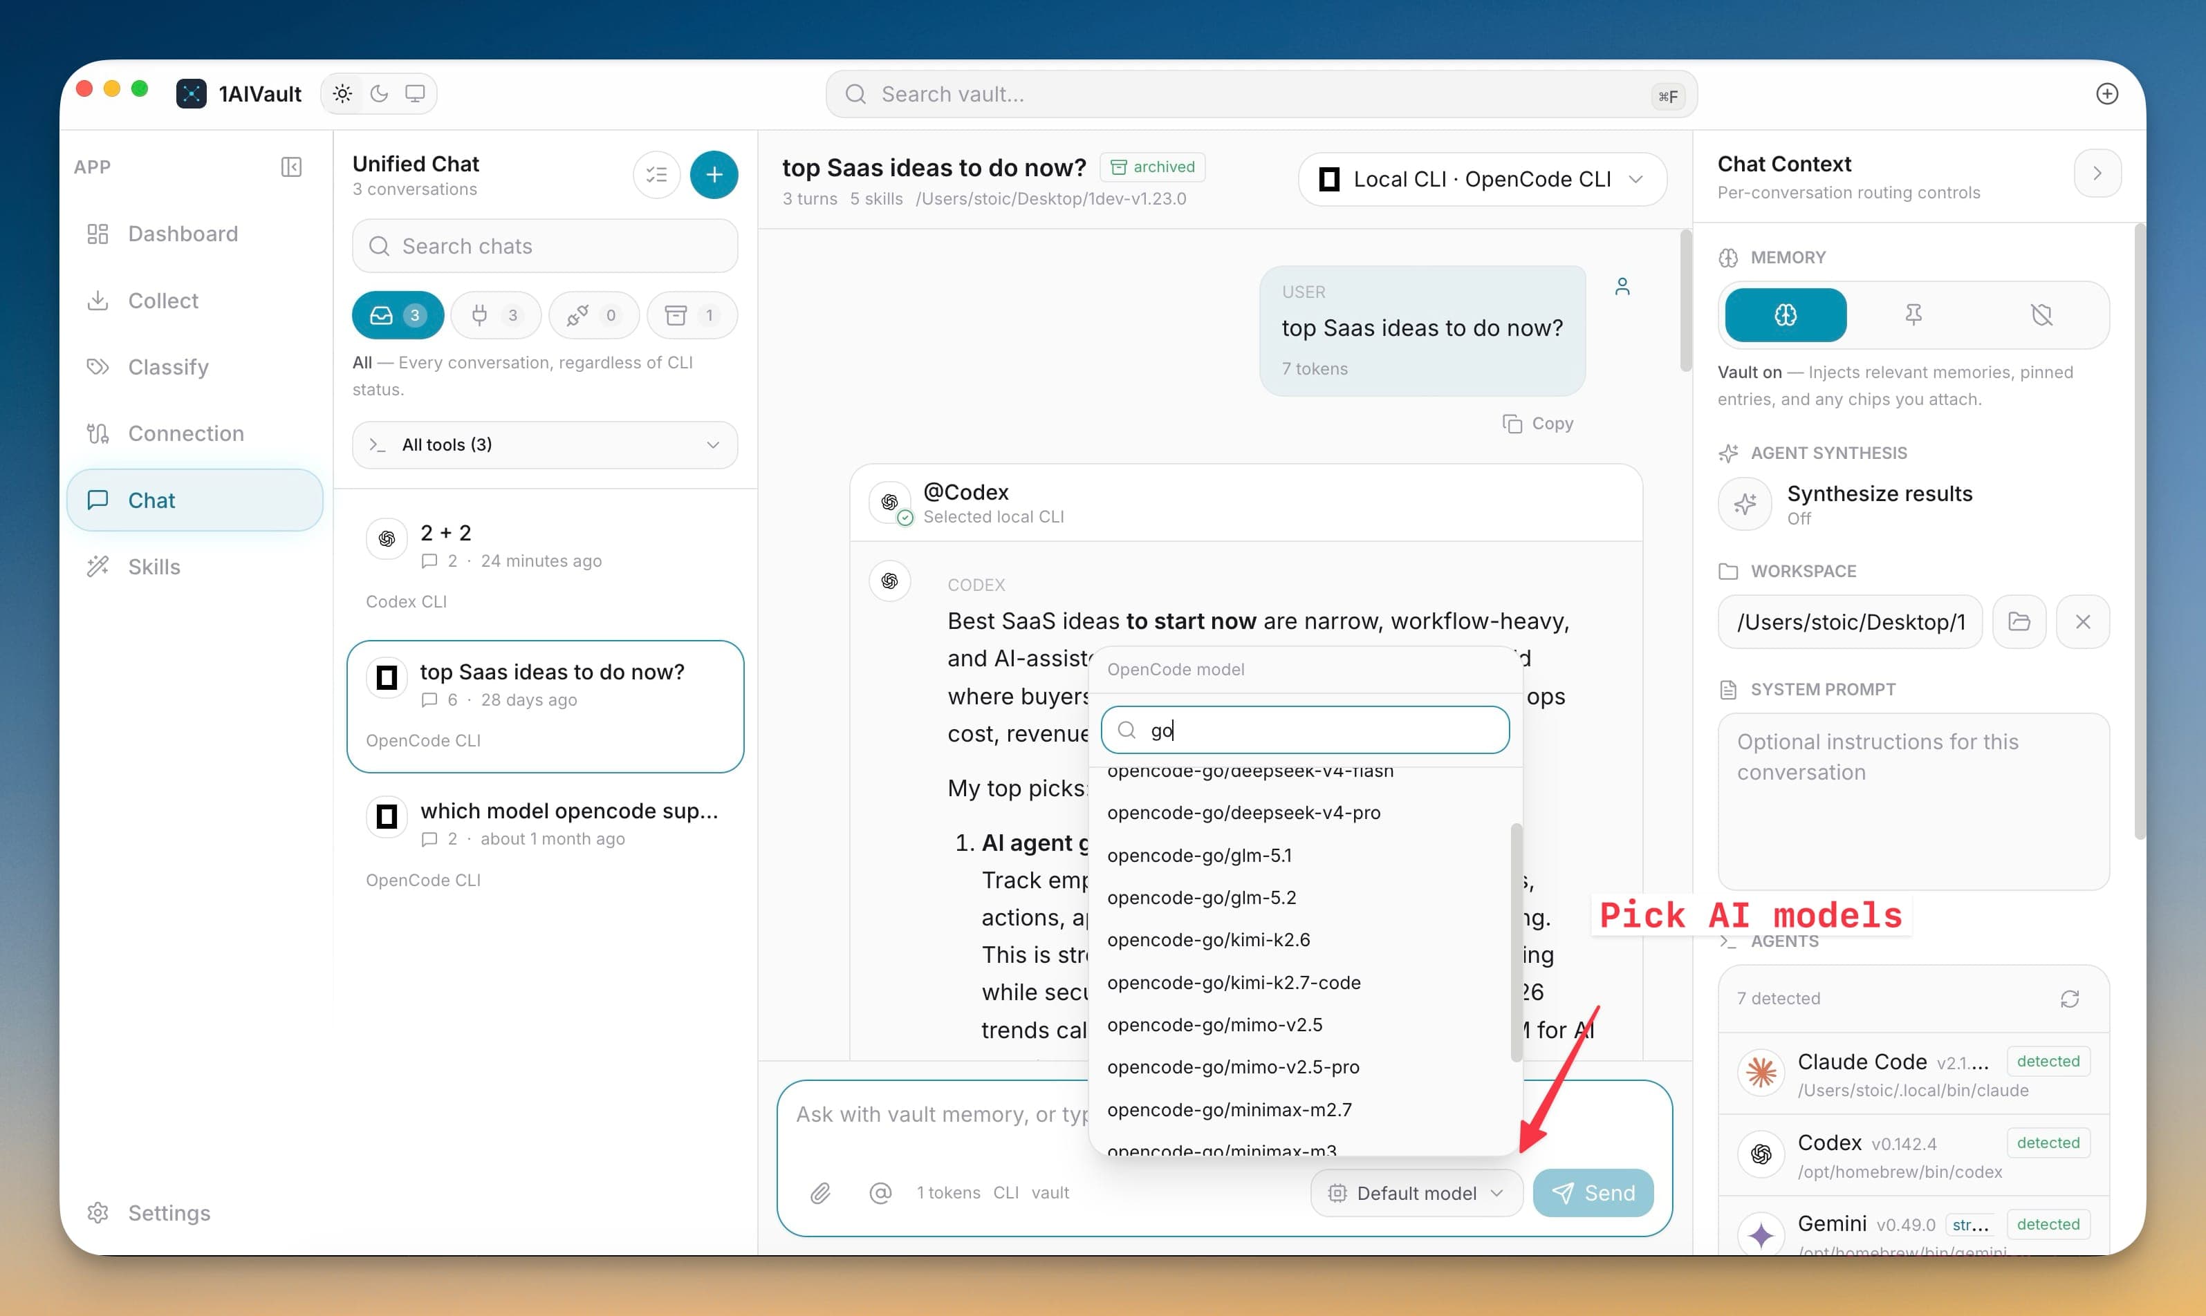Viewport: 2206px width, 1316px height.
Task: Click the checklist select-conversations icon
Action: point(656,175)
